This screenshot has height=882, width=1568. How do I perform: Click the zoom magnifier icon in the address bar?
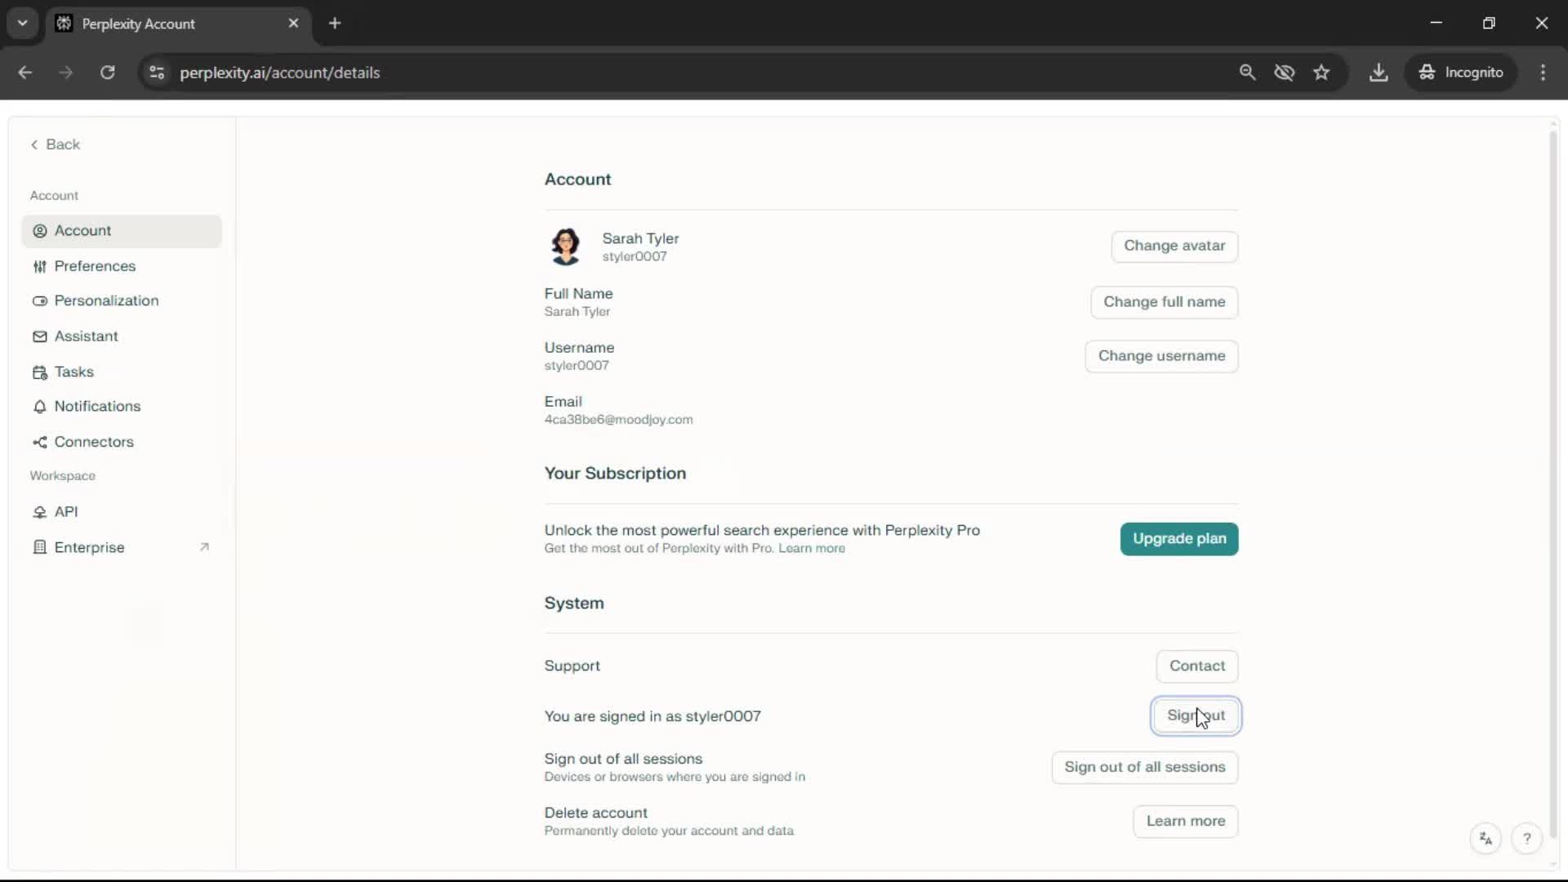click(x=1247, y=73)
